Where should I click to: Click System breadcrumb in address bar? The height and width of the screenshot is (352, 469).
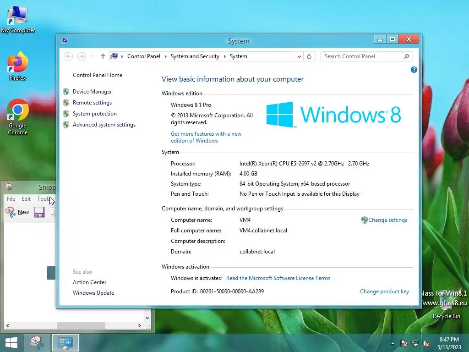pos(238,56)
